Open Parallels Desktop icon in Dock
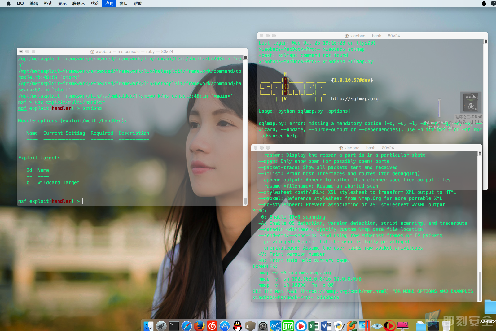The image size is (496, 331). (x=364, y=326)
